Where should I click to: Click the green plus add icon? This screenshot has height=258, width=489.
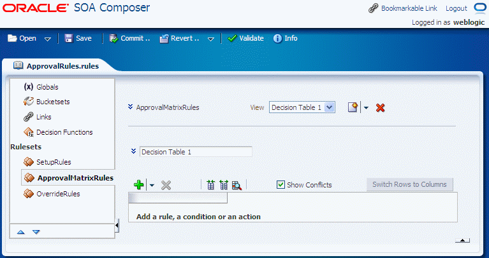(138, 185)
